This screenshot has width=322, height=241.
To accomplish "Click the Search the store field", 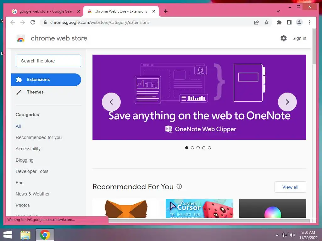I will click(x=48, y=61).
